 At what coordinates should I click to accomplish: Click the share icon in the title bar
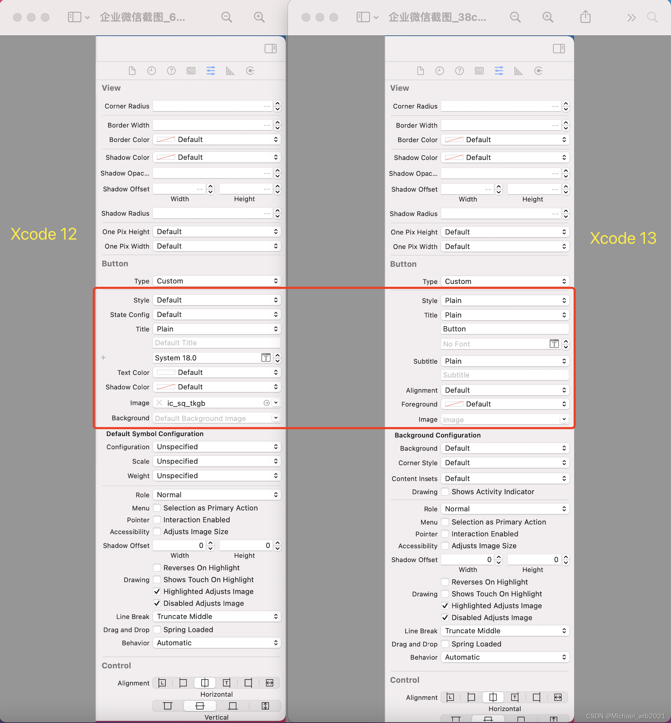pyautogui.click(x=585, y=17)
